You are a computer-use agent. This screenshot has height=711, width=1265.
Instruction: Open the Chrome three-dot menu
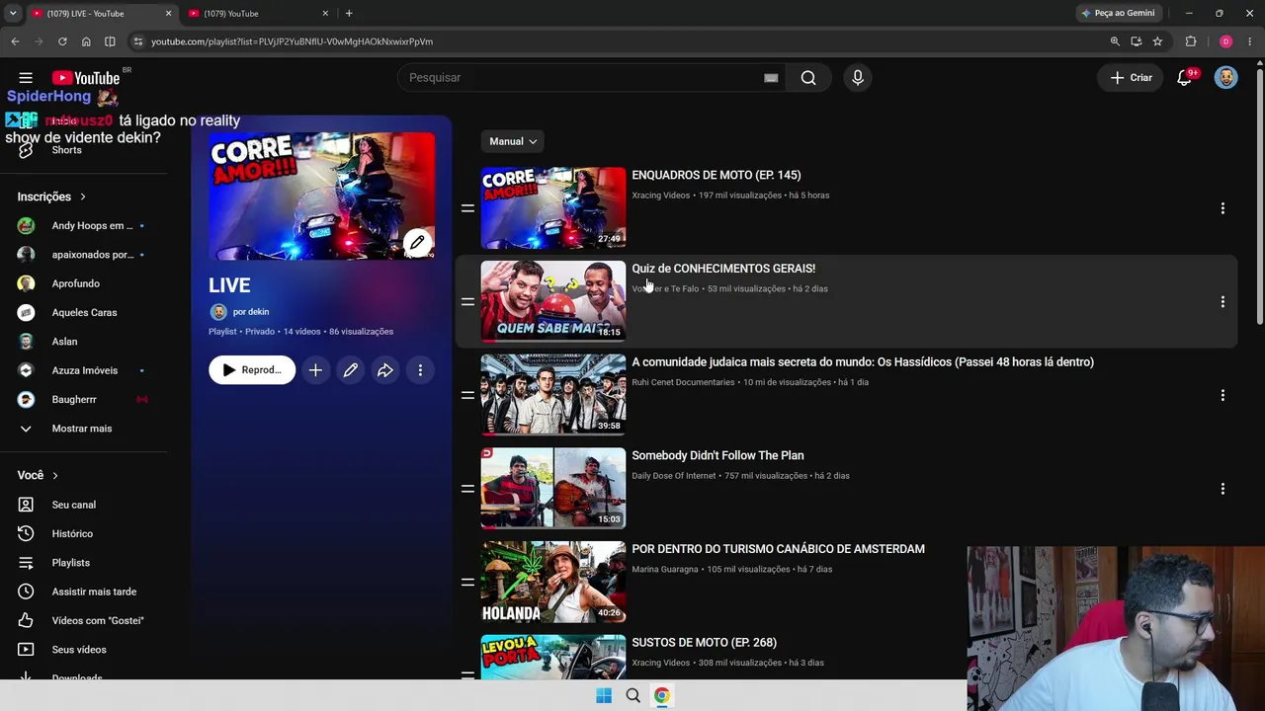click(x=1250, y=41)
